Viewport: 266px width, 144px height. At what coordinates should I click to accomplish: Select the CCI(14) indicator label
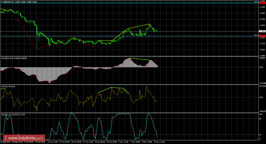(x=8, y=87)
